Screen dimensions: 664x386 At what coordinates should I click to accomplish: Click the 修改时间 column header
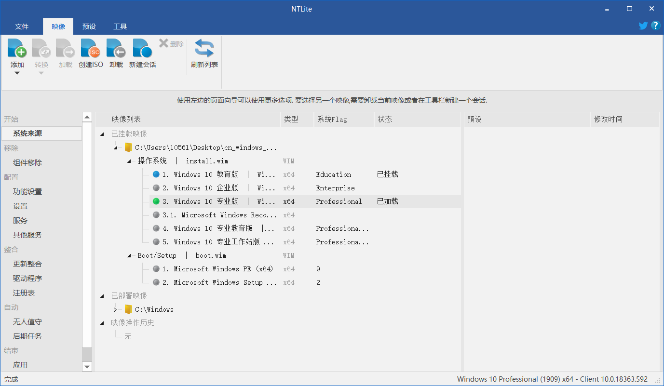(x=625, y=119)
